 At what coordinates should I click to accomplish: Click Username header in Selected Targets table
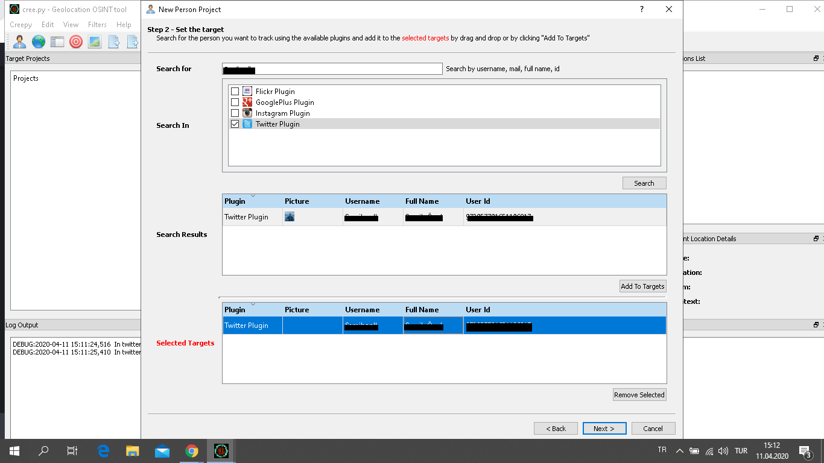[373, 310]
